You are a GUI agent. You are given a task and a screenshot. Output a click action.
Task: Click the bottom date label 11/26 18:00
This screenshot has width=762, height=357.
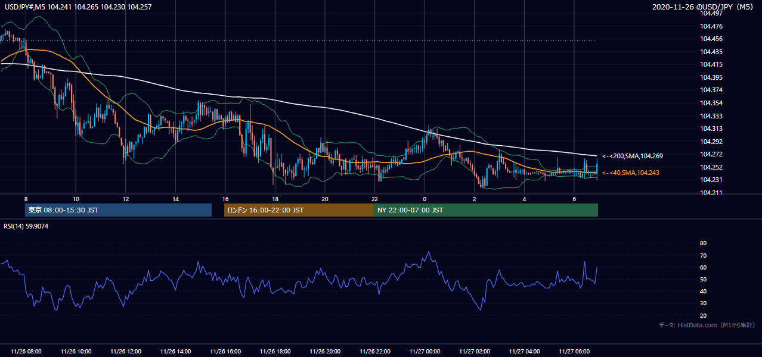275,352
